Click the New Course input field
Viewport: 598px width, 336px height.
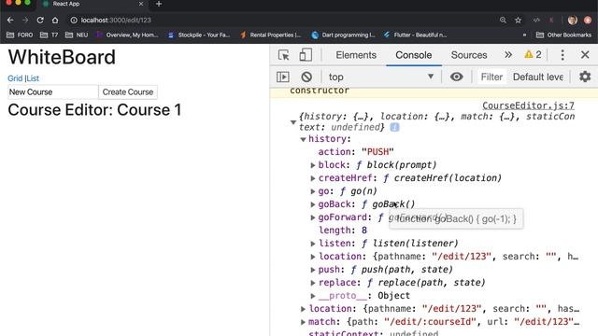coord(53,91)
